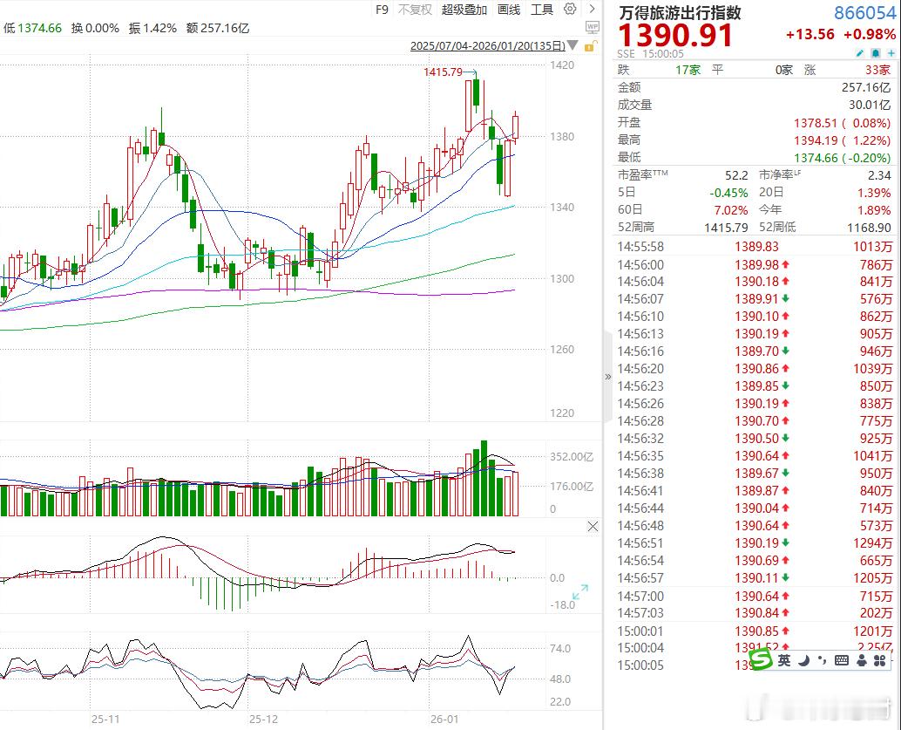Open the 不复权 adjustment dropdown
Viewport: 901px width, 730px height.
415,10
